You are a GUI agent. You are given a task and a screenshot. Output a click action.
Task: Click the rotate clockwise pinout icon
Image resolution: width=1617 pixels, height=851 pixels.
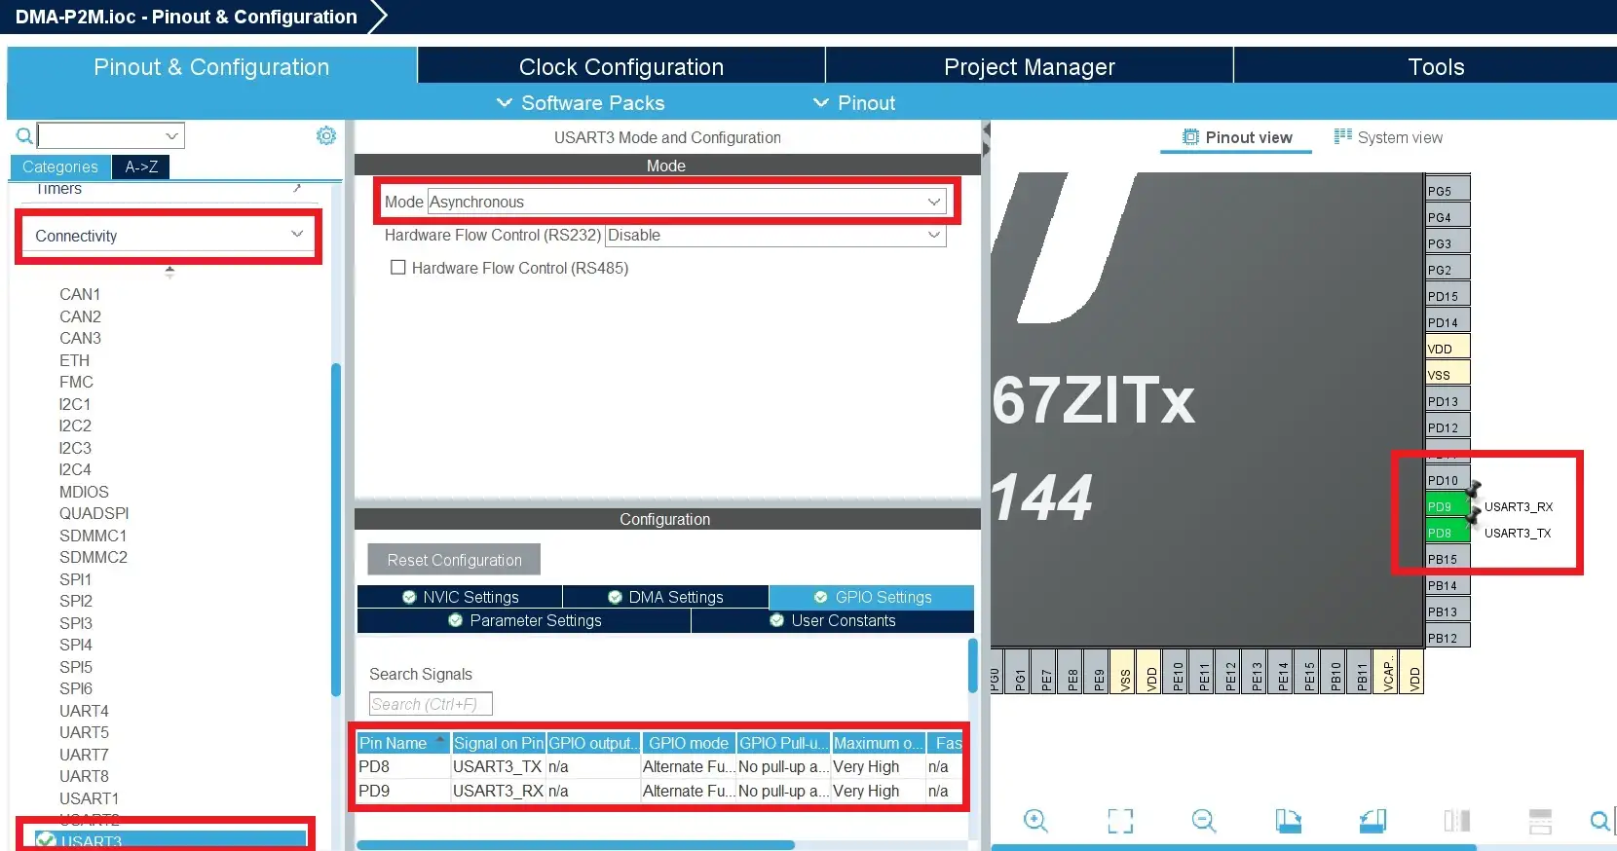1288,821
